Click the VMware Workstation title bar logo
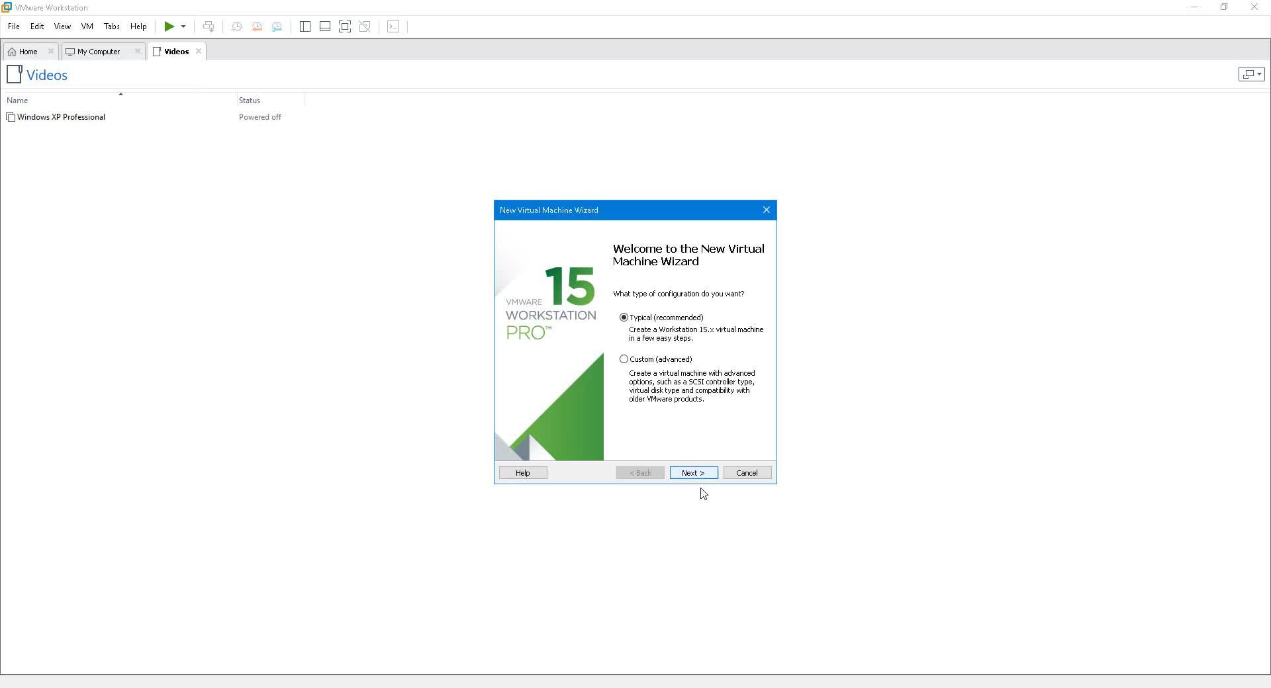The height and width of the screenshot is (688, 1271). pyautogui.click(x=7, y=7)
